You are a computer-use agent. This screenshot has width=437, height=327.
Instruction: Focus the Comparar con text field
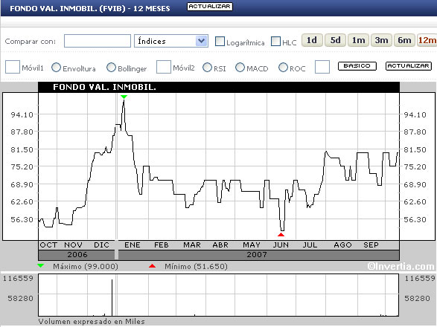click(x=98, y=41)
